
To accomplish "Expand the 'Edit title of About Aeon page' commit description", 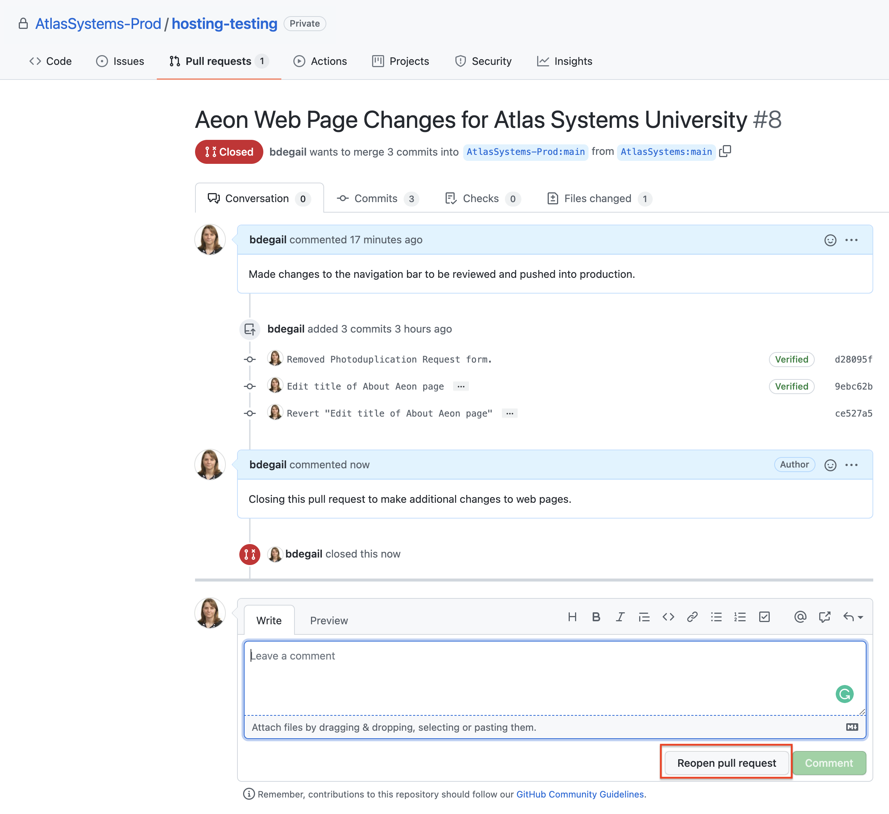I will pyautogui.click(x=460, y=386).
